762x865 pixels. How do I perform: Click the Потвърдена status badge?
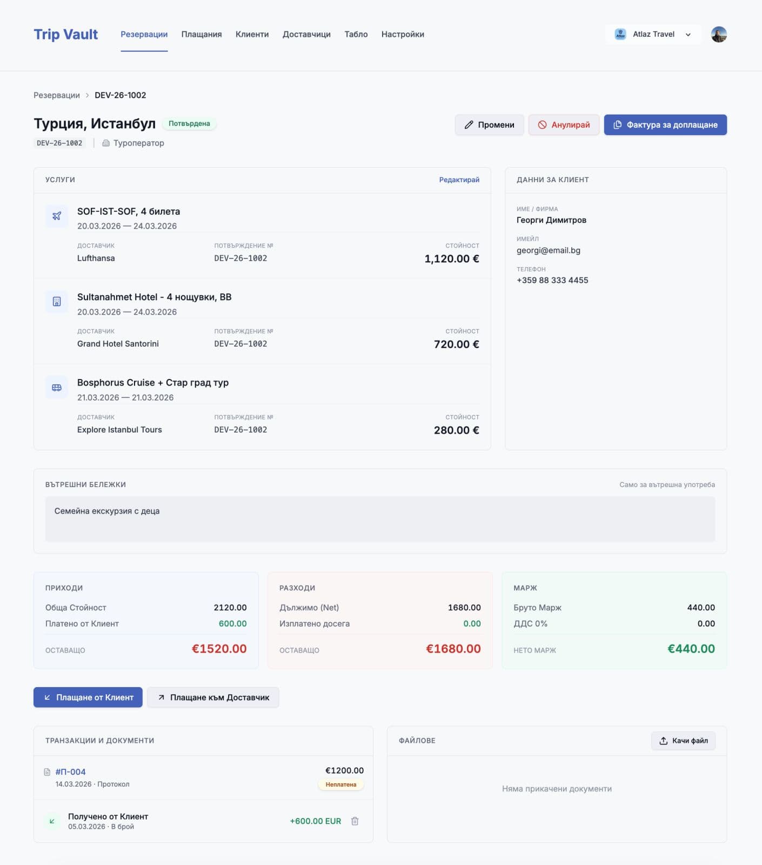189,124
